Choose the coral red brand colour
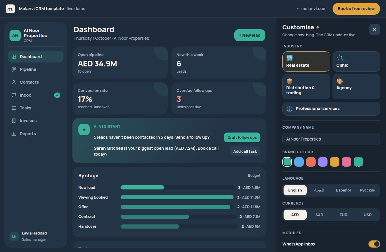Viewport: 386px width, 252px height. point(311,162)
